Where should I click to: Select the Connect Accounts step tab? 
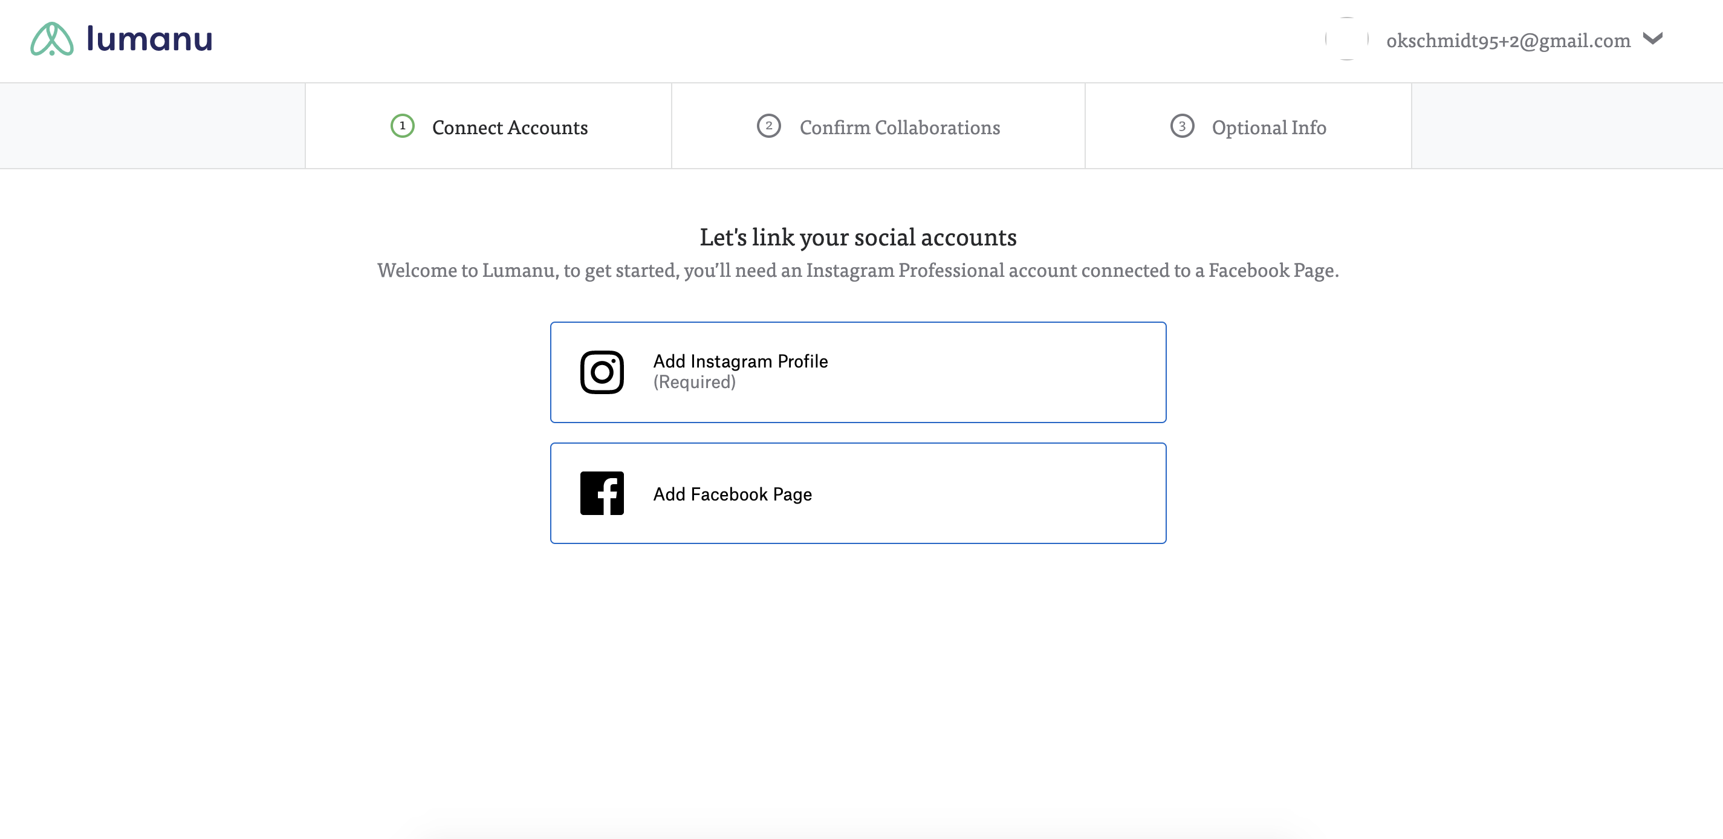[488, 126]
